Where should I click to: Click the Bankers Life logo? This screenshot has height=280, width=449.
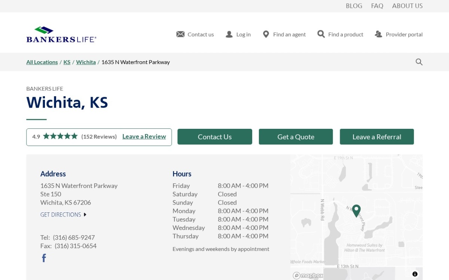(61, 34)
